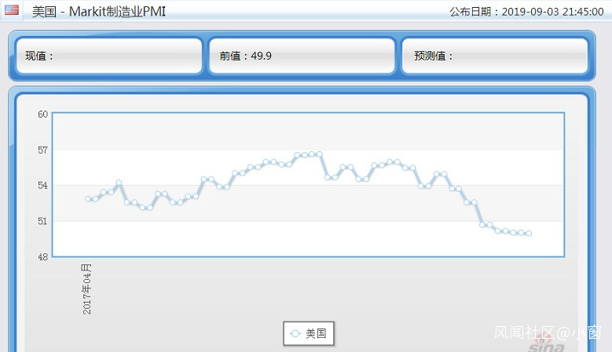612x352 pixels.
Task: Click the first data point on the chart line
Action: (88, 199)
